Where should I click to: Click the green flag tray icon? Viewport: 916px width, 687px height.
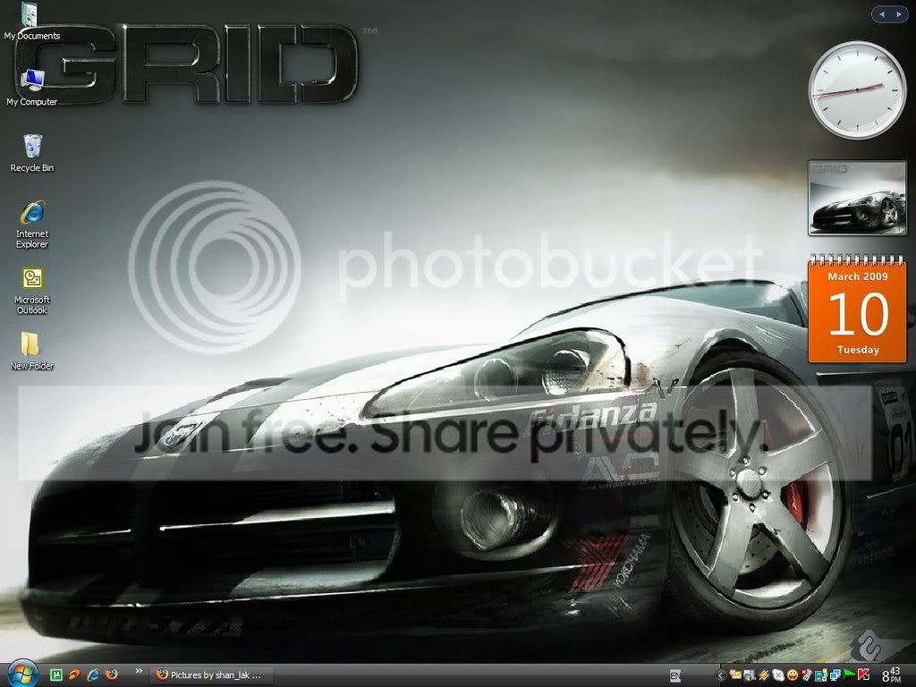point(849,674)
